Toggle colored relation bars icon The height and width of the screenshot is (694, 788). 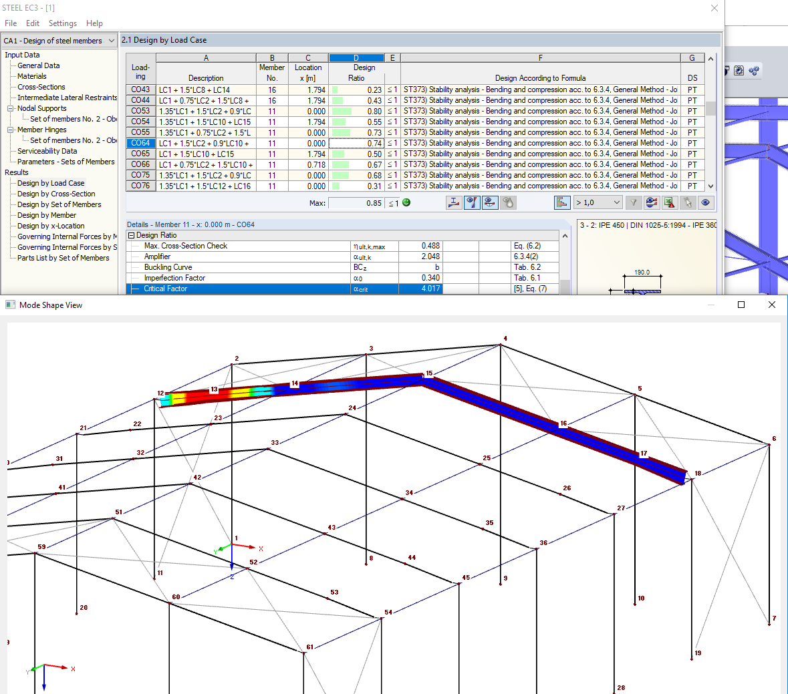coord(562,202)
